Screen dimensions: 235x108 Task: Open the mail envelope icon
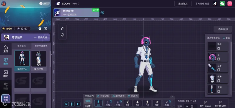click(x=45, y=29)
